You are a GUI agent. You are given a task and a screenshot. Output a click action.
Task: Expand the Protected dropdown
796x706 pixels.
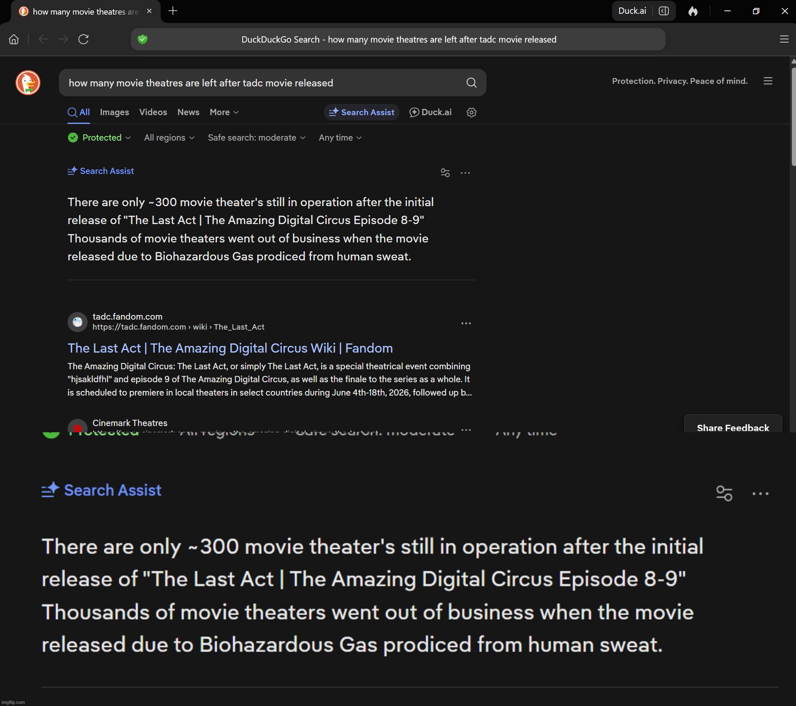pyautogui.click(x=99, y=138)
